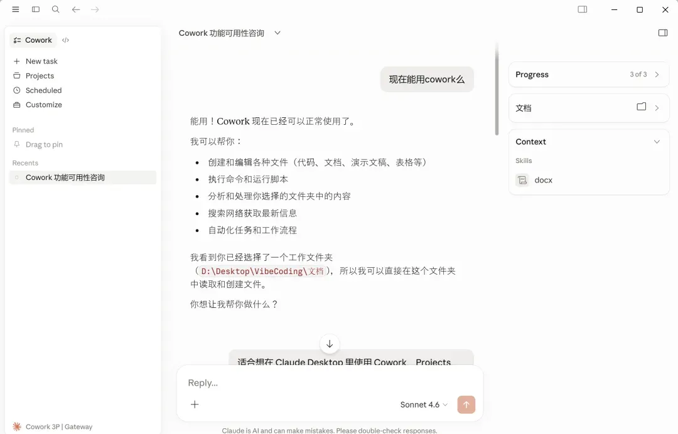This screenshot has height=434, width=678.
Task: Click the Context heading
Action: (530, 142)
